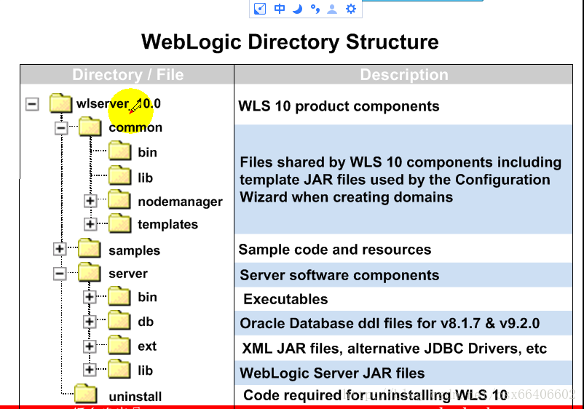The image size is (584, 409).
Task: Select the samples folder icon
Action: (x=90, y=248)
